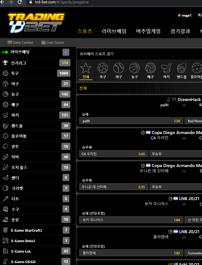Select the handball filter icon
The width and height of the screenshot is (202, 265).
(x=182, y=68)
